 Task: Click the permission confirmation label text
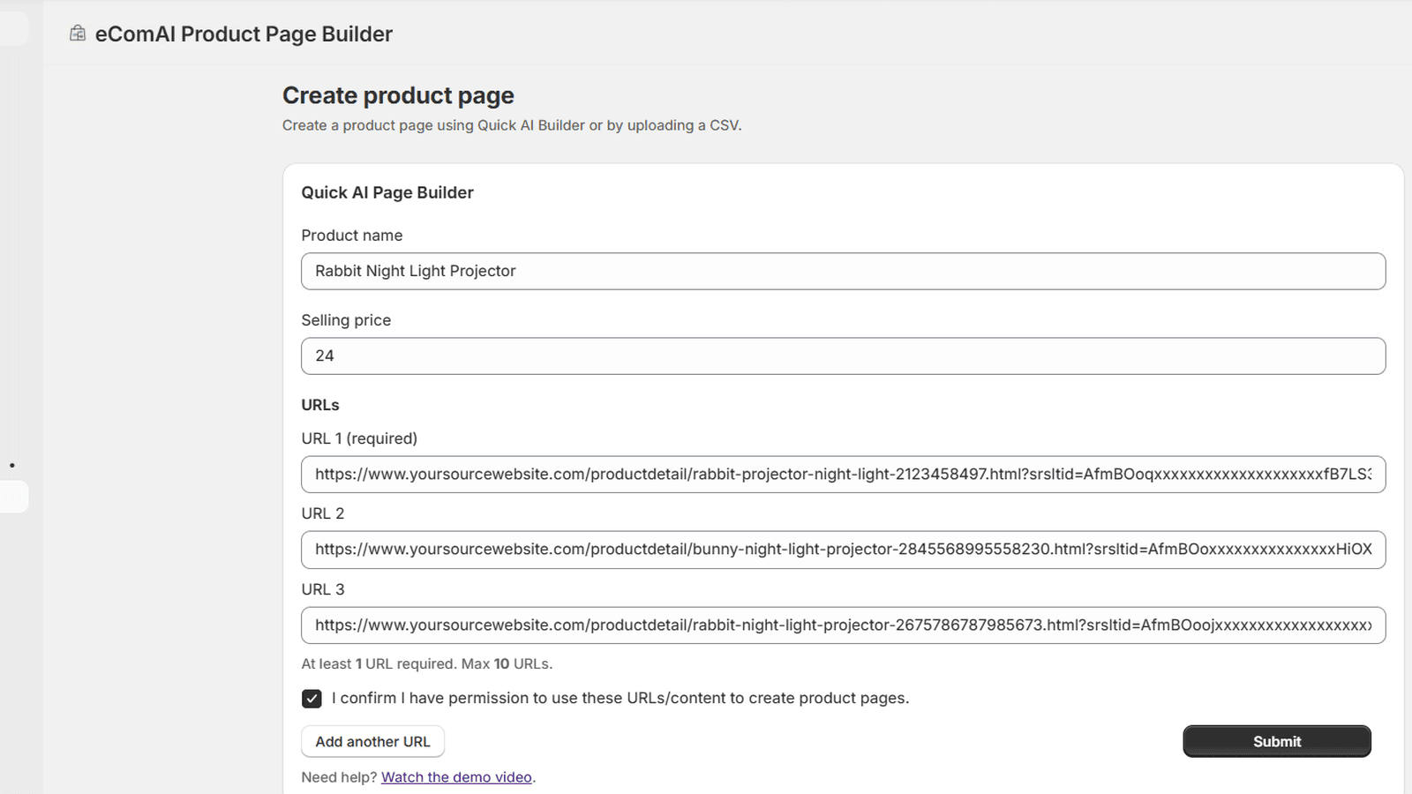[x=620, y=698]
